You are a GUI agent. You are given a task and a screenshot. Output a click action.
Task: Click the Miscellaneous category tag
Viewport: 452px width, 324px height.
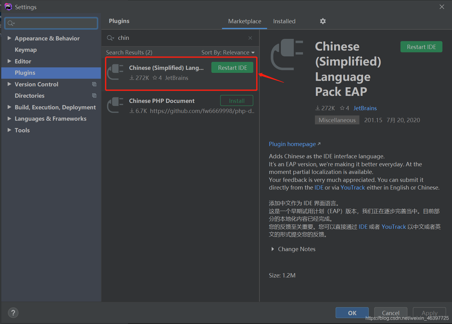click(337, 120)
